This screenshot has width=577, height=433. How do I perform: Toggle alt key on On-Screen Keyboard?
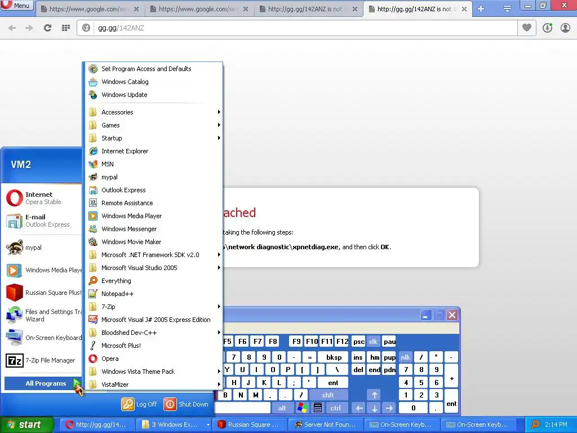282,408
